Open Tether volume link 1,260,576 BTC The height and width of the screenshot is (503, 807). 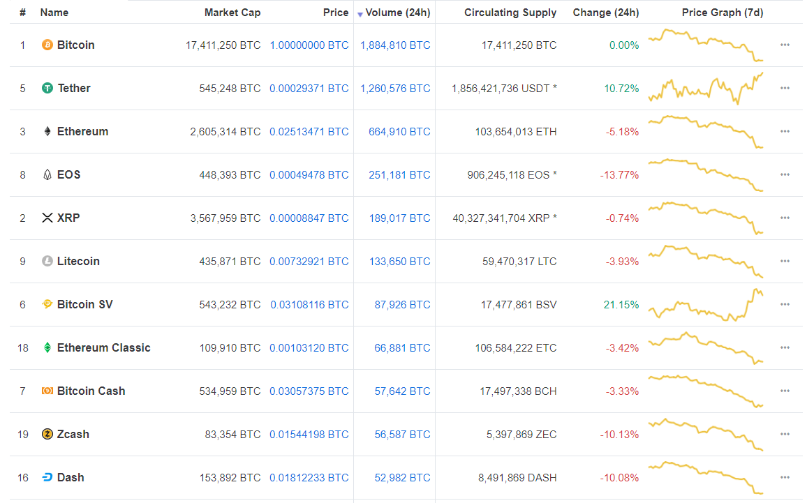coord(395,89)
